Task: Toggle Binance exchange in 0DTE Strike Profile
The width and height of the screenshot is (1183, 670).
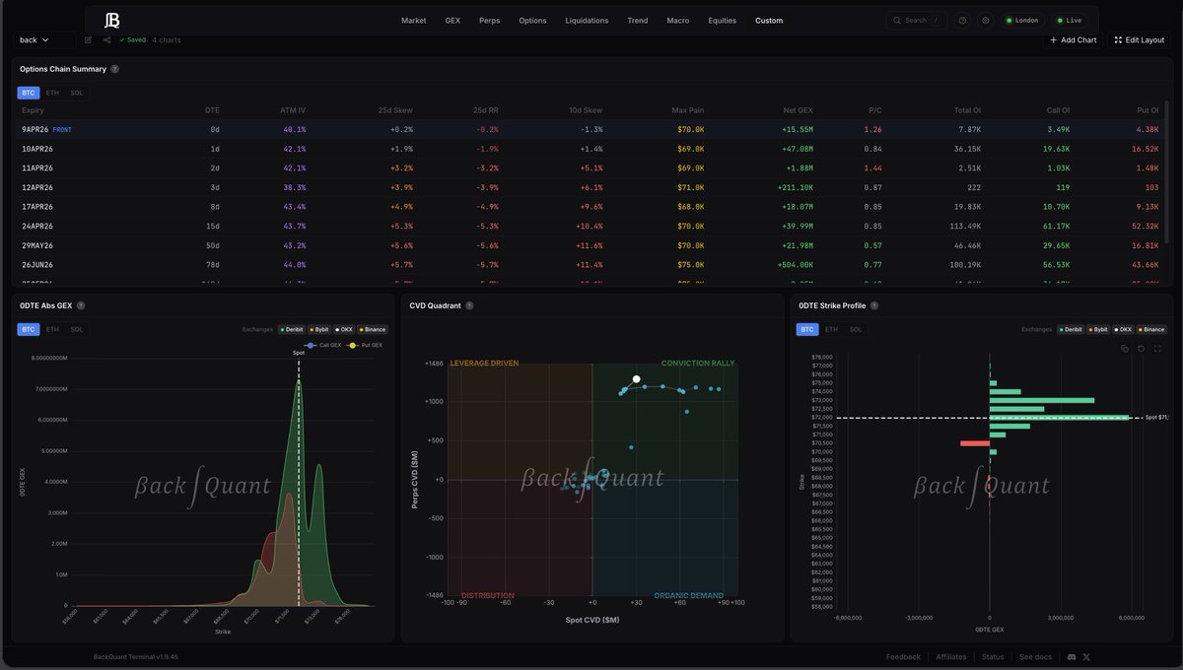Action: click(1150, 329)
